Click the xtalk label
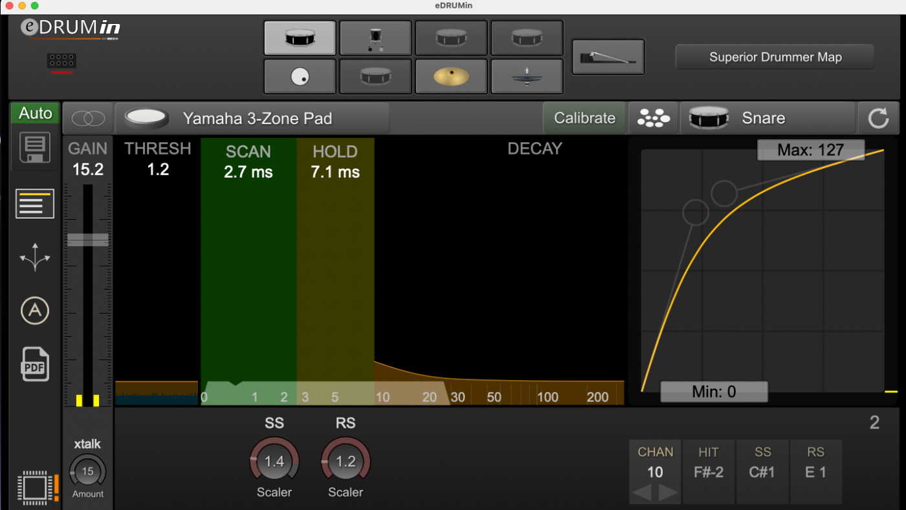906x510 pixels. [87, 444]
